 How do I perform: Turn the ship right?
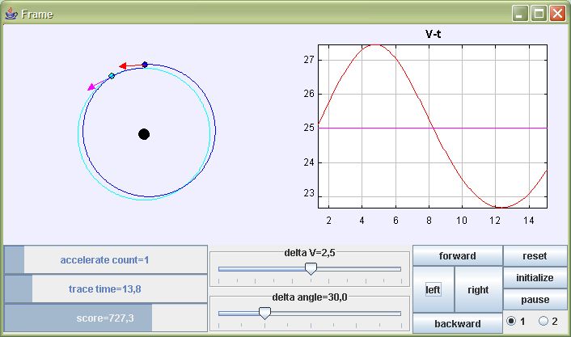[479, 289]
